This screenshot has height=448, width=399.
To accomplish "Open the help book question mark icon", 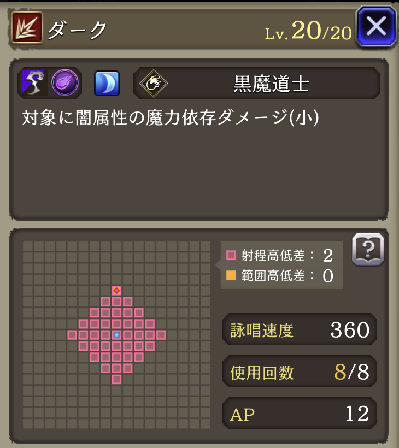I will [x=368, y=250].
